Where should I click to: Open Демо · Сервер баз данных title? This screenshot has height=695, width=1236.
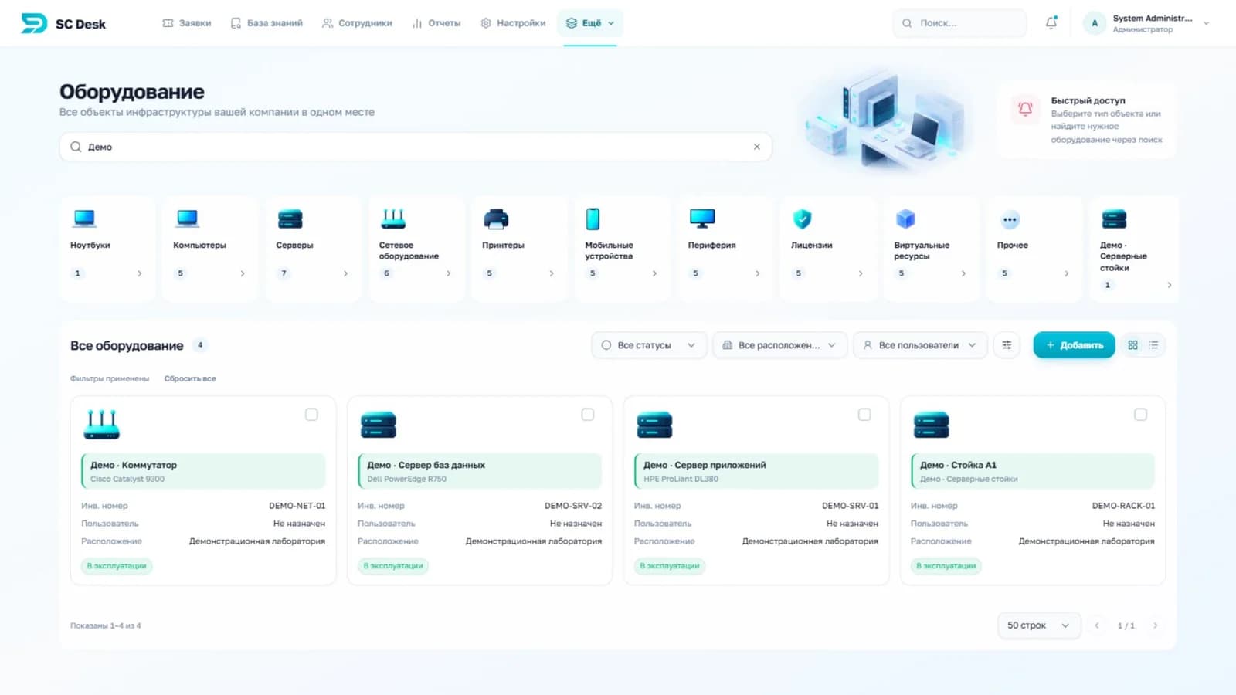coord(426,465)
